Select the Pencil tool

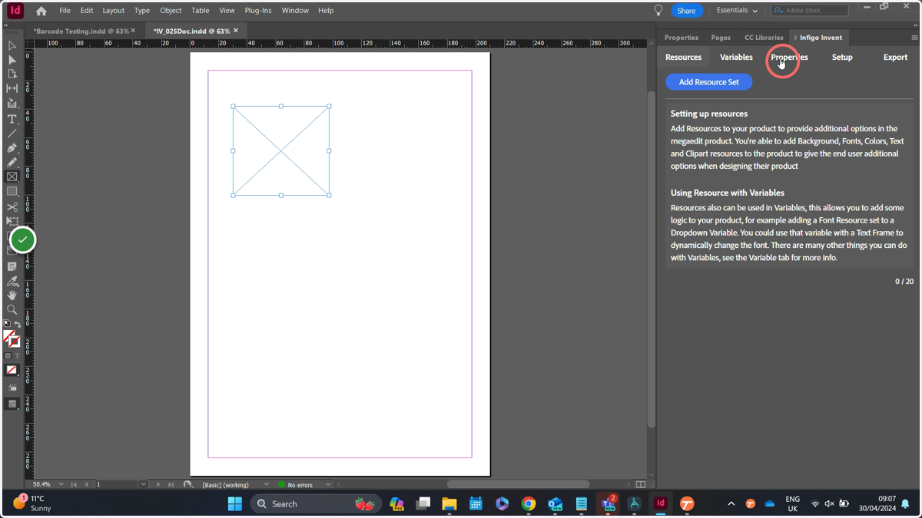point(12,163)
